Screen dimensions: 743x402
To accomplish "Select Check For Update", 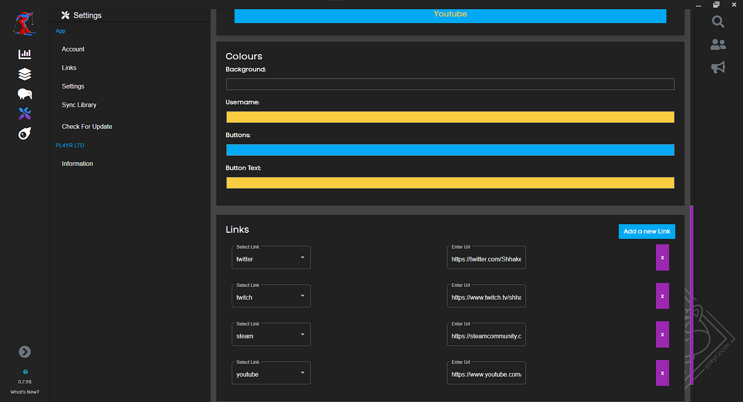I will (87, 127).
